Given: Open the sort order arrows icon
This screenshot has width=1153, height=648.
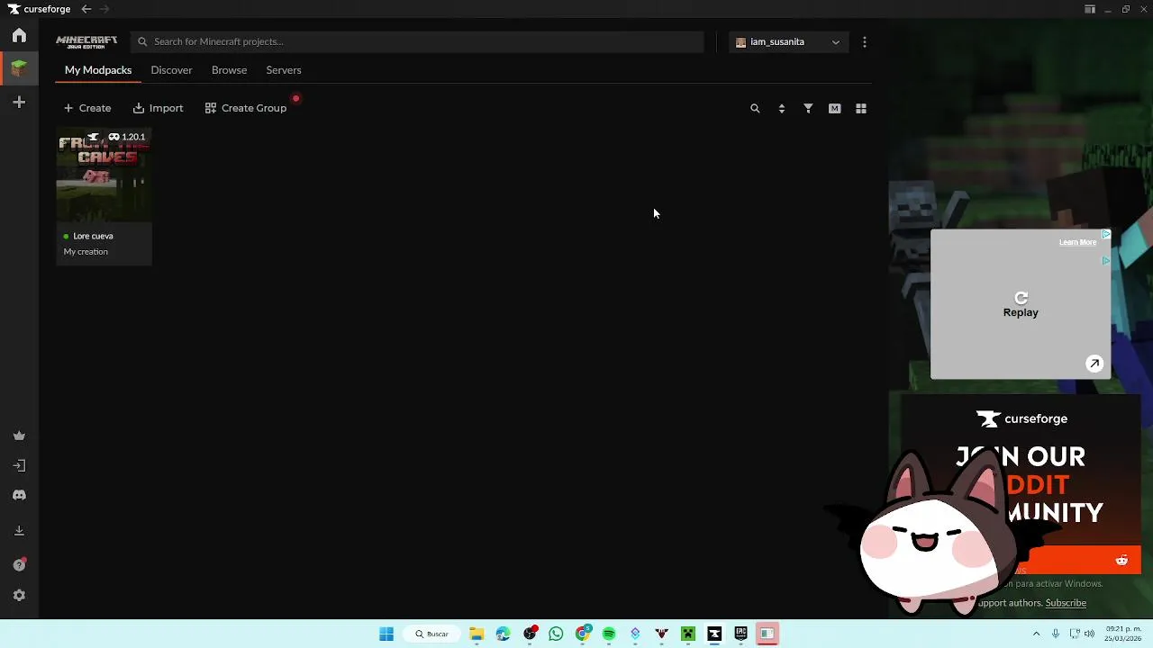Looking at the screenshot, I should pos(781,109).
